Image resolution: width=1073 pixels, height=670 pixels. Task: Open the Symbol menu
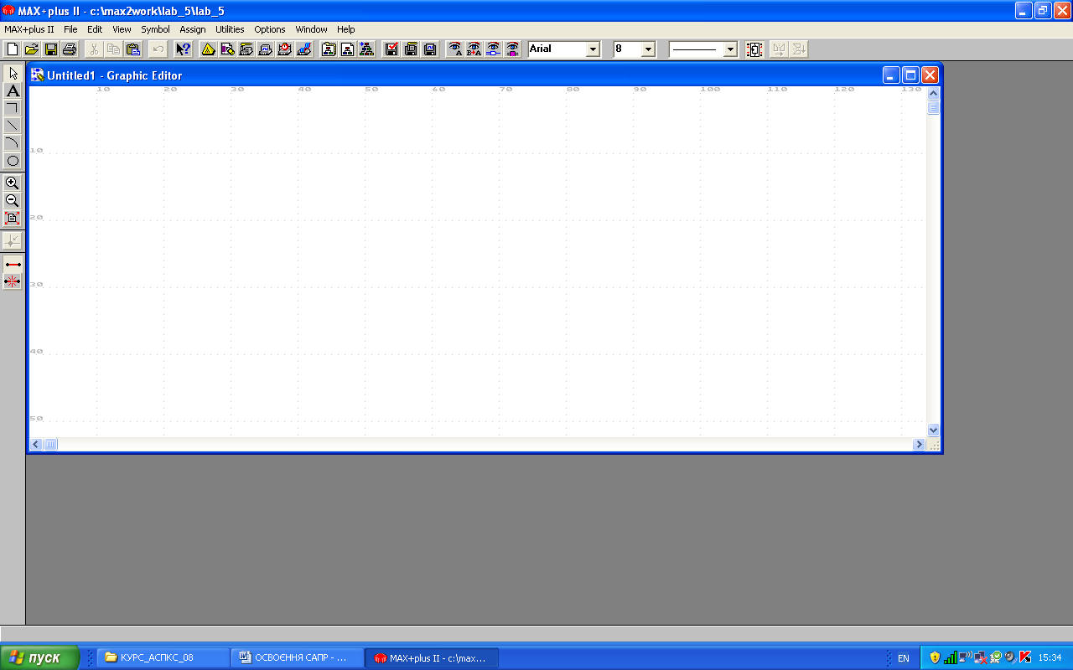[155, 29]
